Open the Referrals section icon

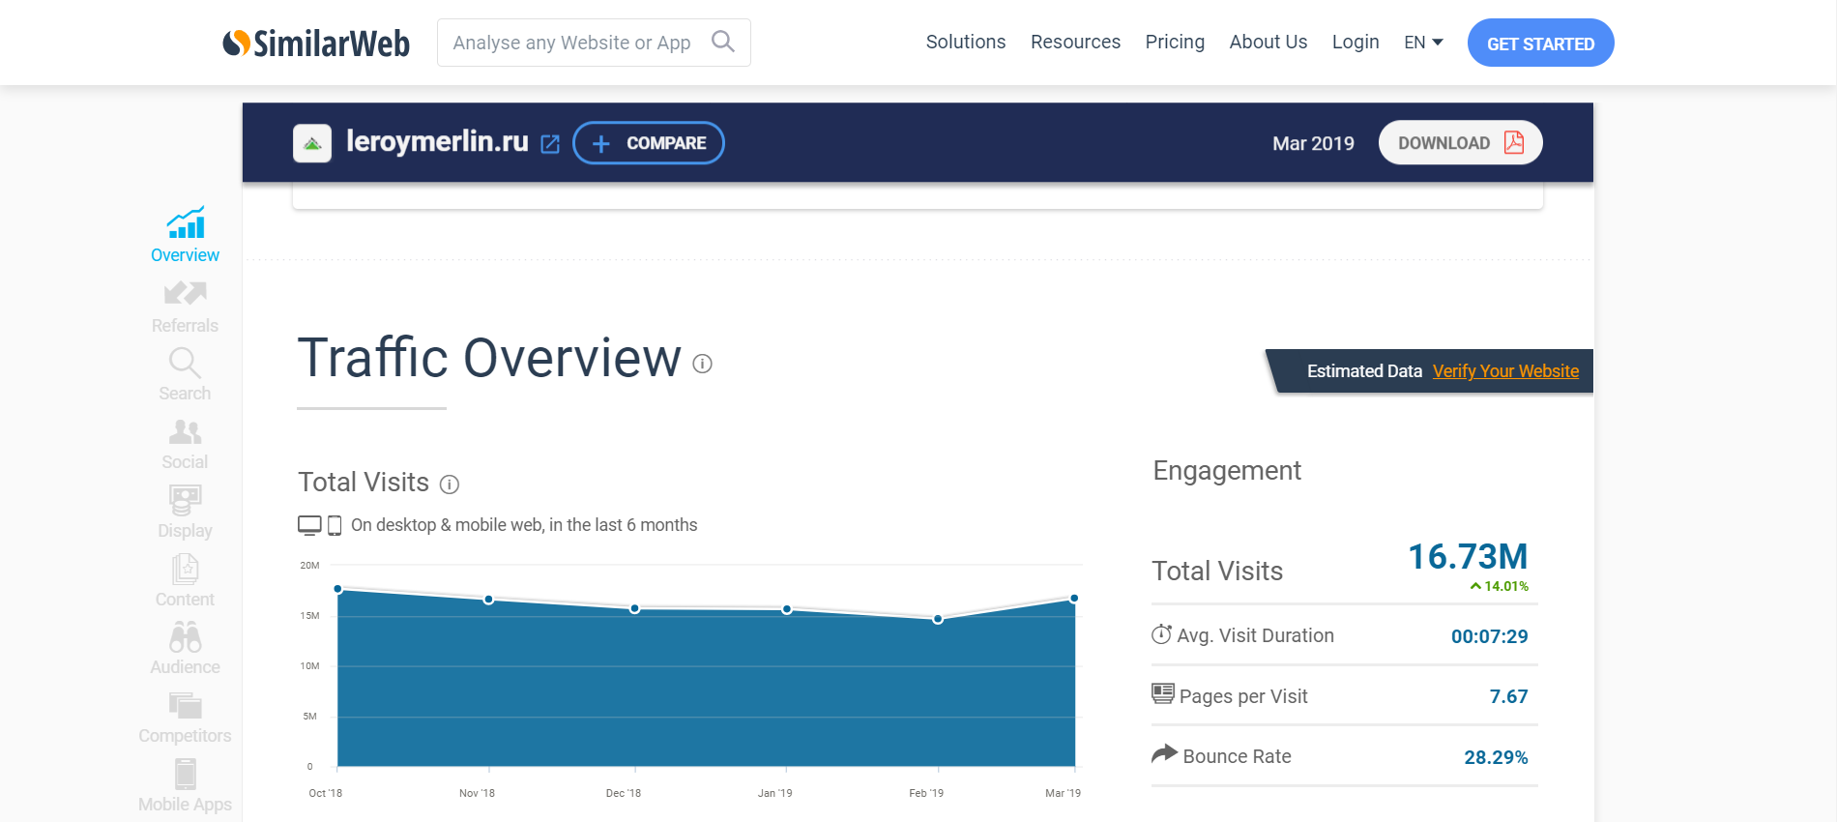click(x=185, y=293)
